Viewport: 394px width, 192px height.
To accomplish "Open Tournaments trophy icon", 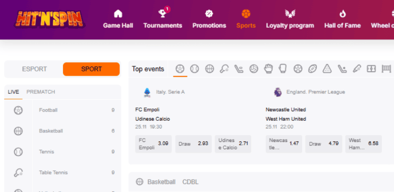I will [163, 13].
